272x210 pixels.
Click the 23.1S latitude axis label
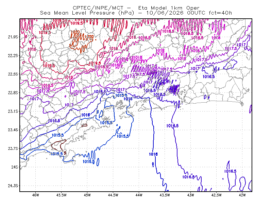coord(13,111)
